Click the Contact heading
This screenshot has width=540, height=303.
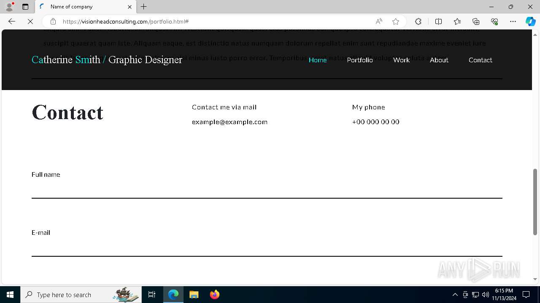67,112
